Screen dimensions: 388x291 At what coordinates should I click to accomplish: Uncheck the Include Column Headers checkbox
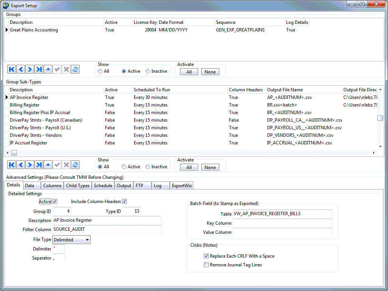(124, 202)
